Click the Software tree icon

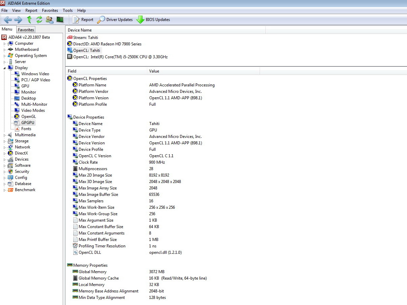coord(11,165)
